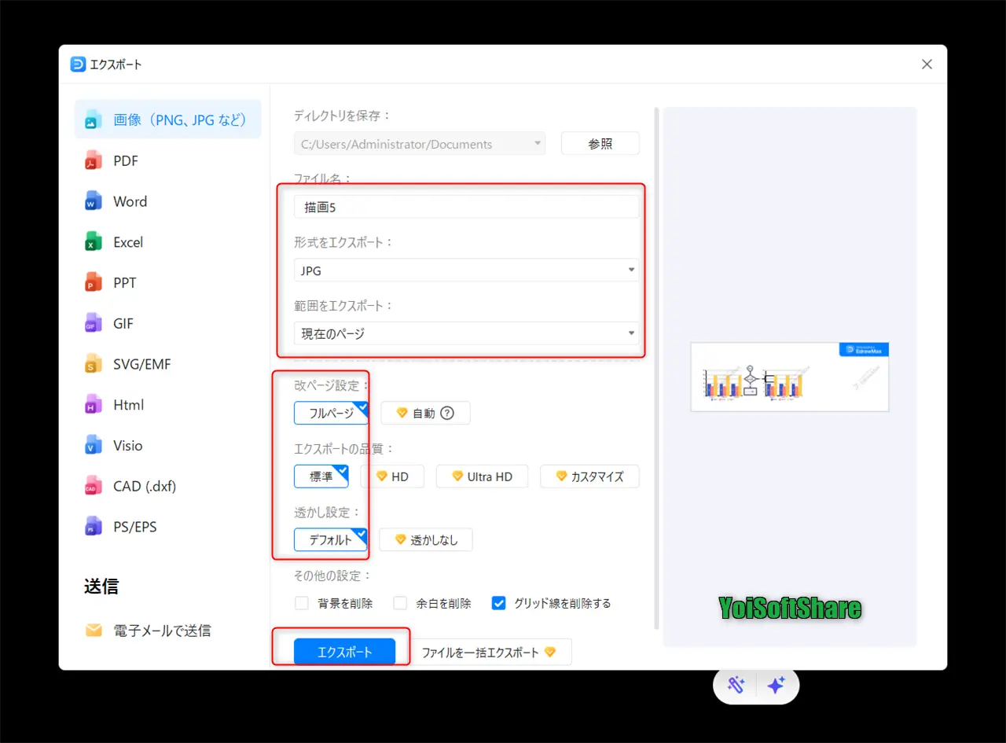Screen dimensions: 1006x743
Task: Click the help question mark beside 自動
Action: [x=447, y=413]
